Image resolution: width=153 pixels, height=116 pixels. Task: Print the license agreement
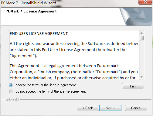pyautogui.click(x=133, y=86)
